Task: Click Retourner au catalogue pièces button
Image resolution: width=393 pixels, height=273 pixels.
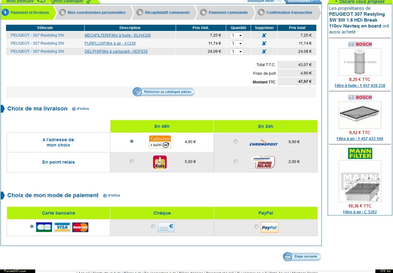Action: [164, 92]
